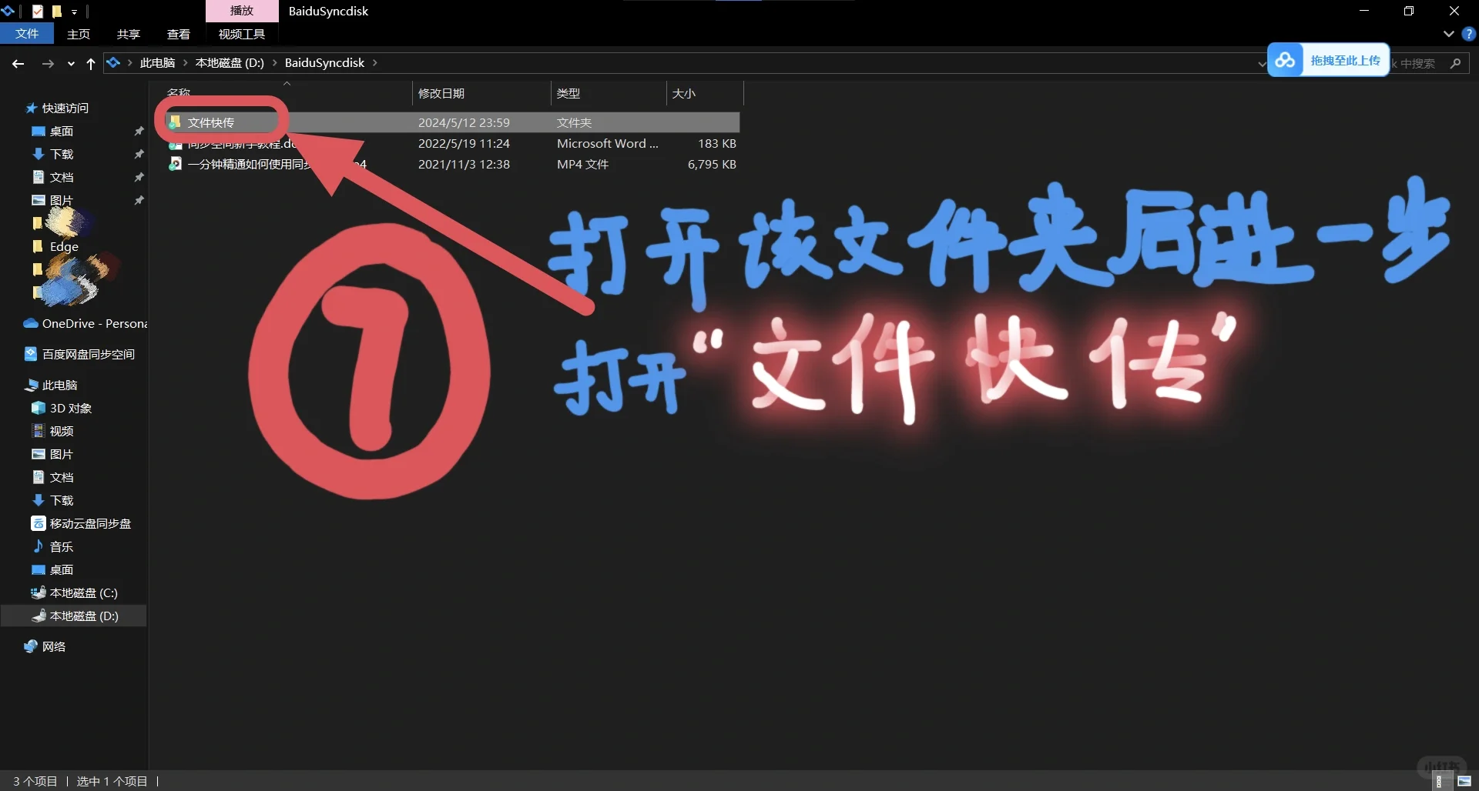This screenshot has height=791, width=1479.
Task: Click the up-one-level arrow
Action: 90,65
